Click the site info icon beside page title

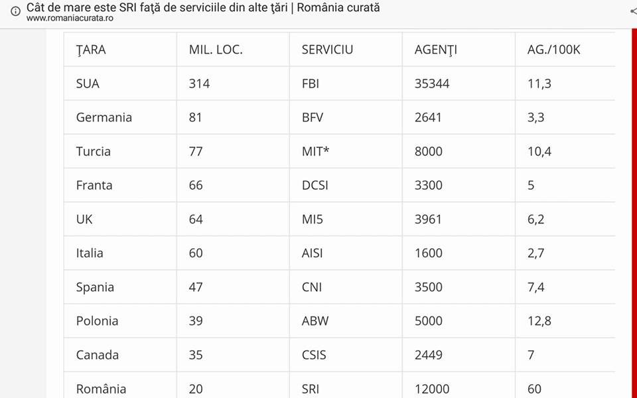point(15,11)
